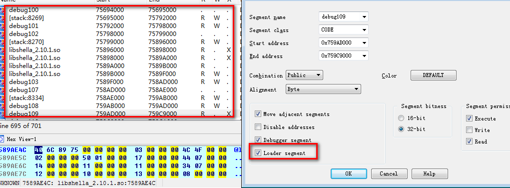This screenshot has width=510, height=188.
Task: Select the 32-bit bitness radio button
Action: point(402,129)
